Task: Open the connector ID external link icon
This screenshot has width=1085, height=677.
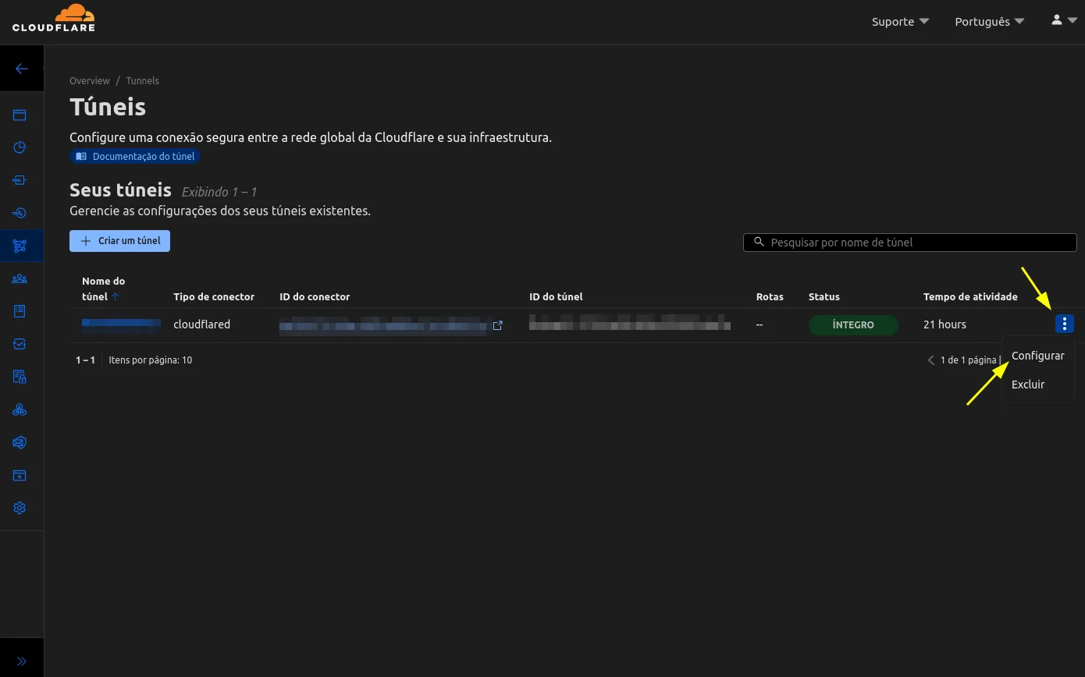Action: [497, 325]
